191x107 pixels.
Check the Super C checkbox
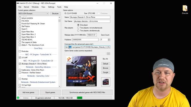coord(20,29)
